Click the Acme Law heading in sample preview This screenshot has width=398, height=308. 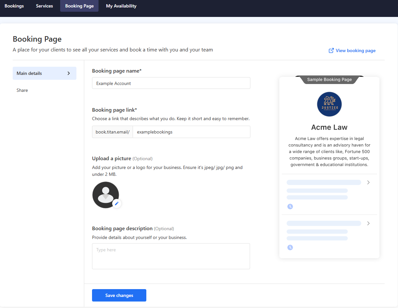(x=329, y=127)
